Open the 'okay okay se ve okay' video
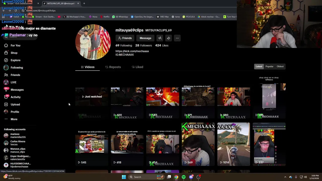322x181 pixels. pos(269,97)
